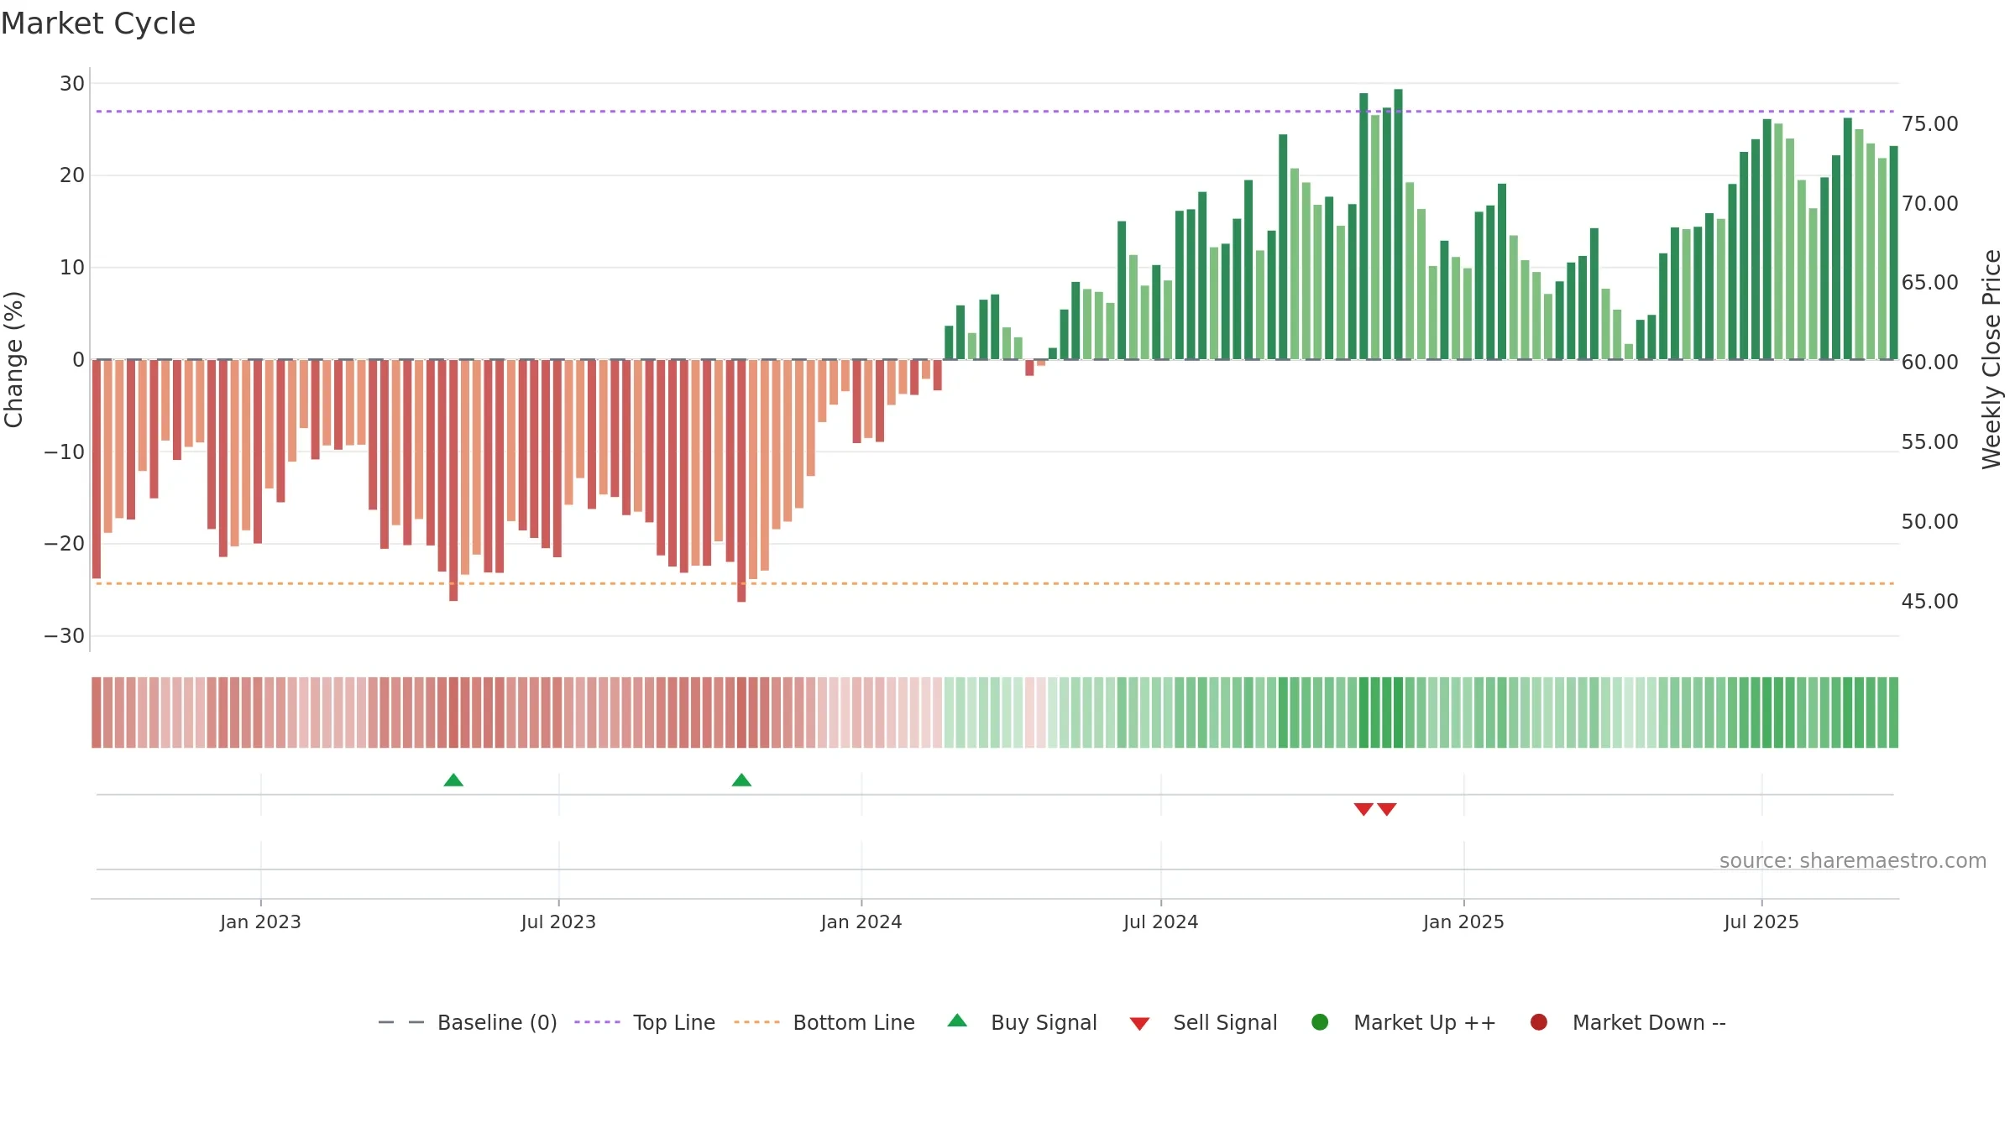Click the purple dotted Top Line legend sample

(x=597, y=1022)
